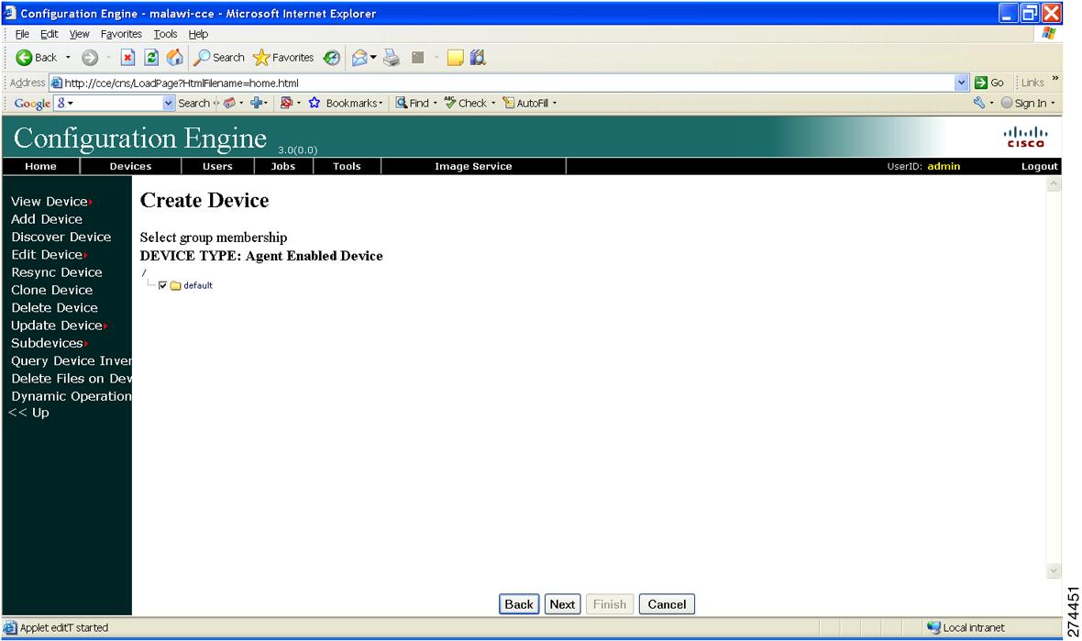
Task: Open the Back history dropdown arrow
Action: pos(68,57)
